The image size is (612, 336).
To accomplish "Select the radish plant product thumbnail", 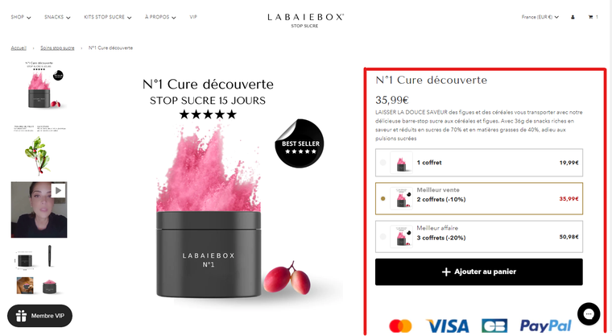I will (x=39, y=151).
